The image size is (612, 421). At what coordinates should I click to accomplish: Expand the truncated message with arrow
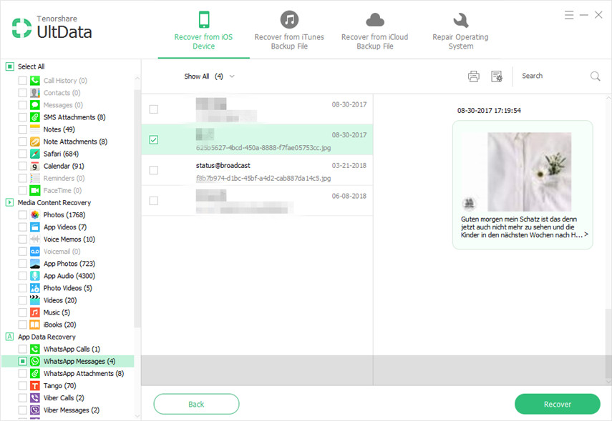[x=586, y=234]
